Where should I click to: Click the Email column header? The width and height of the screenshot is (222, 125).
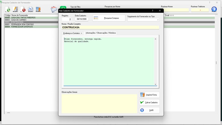pyautogui.click(x=169, y=15)
